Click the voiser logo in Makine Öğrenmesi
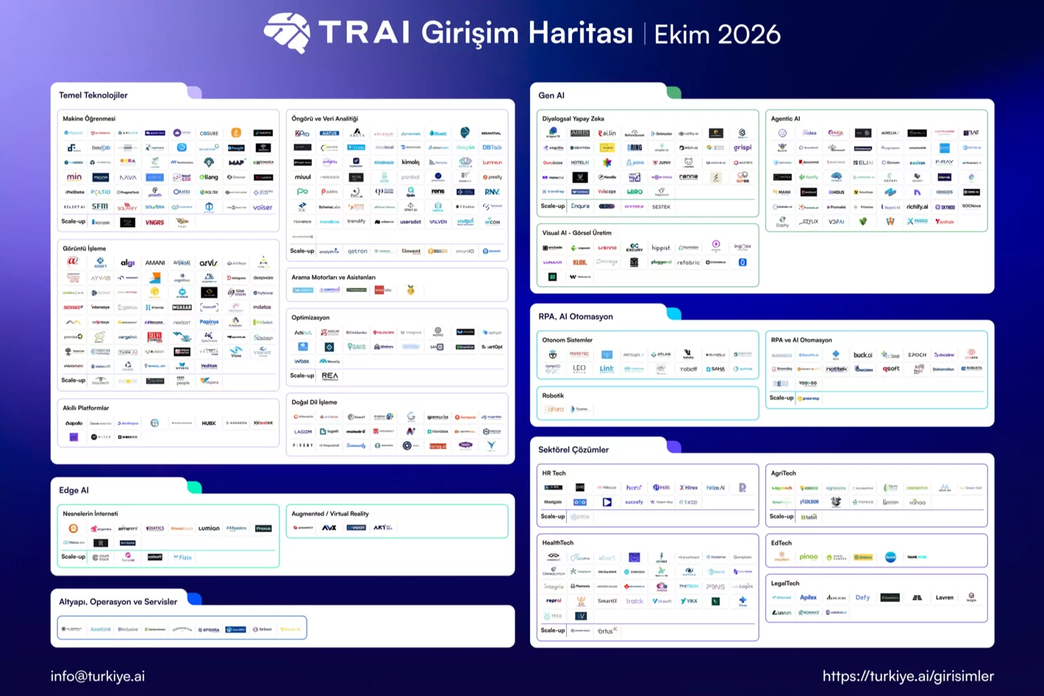 [x=263, y=208]
